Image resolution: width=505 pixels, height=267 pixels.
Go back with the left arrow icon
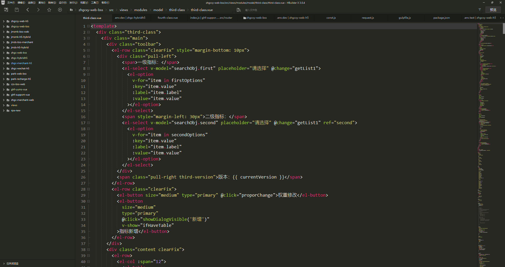(x=28, y=10)
